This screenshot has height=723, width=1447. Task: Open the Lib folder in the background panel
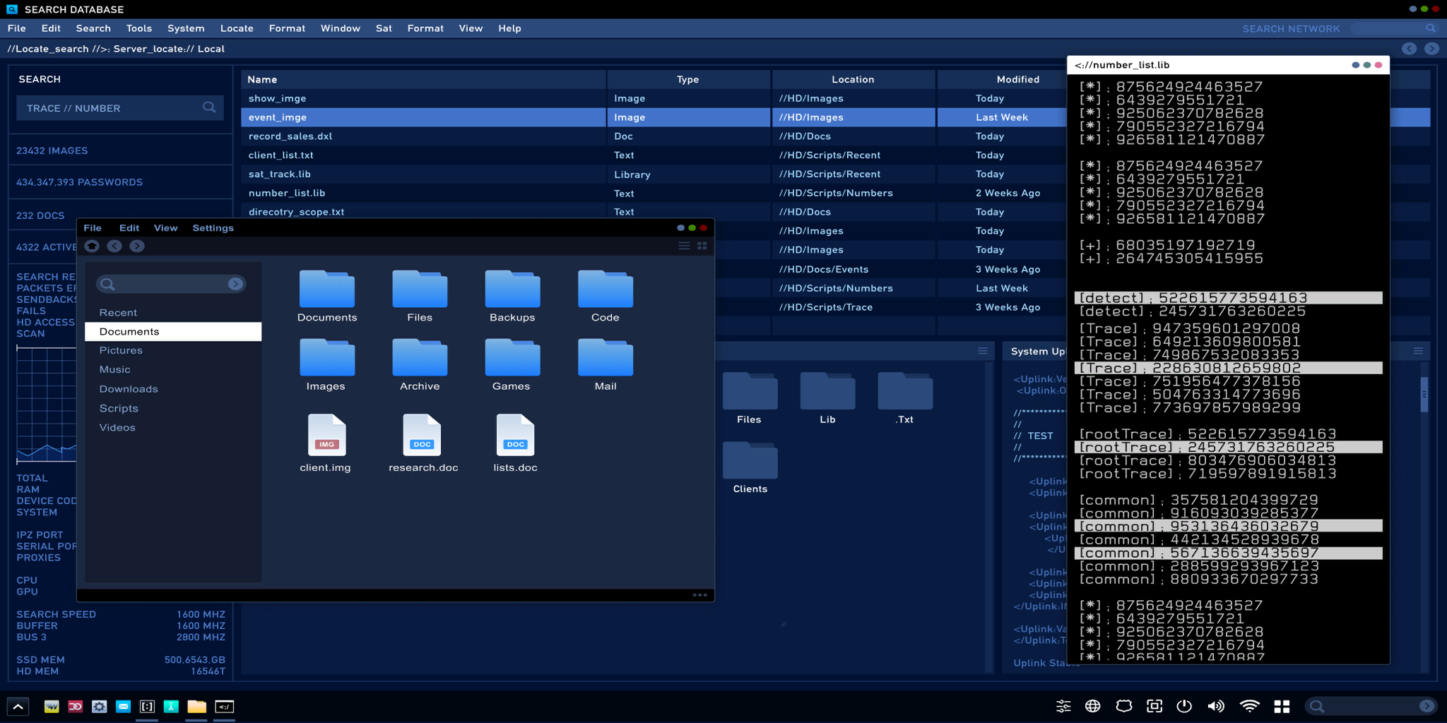tap(827, 398)
